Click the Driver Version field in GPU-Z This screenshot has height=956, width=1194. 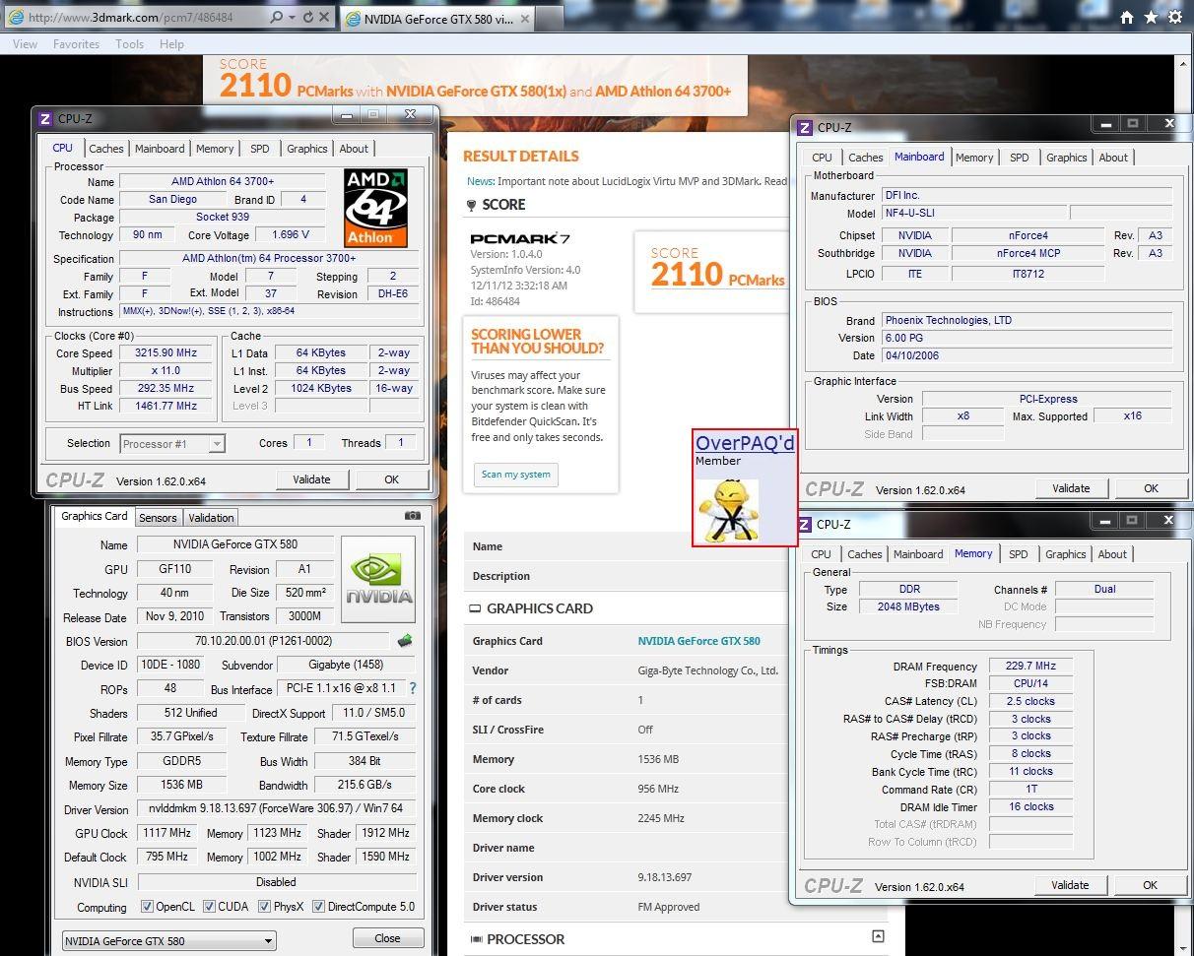pyautogui.click(x=276, y=808)
